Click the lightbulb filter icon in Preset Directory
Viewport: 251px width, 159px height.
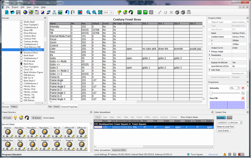coord(15,118)
